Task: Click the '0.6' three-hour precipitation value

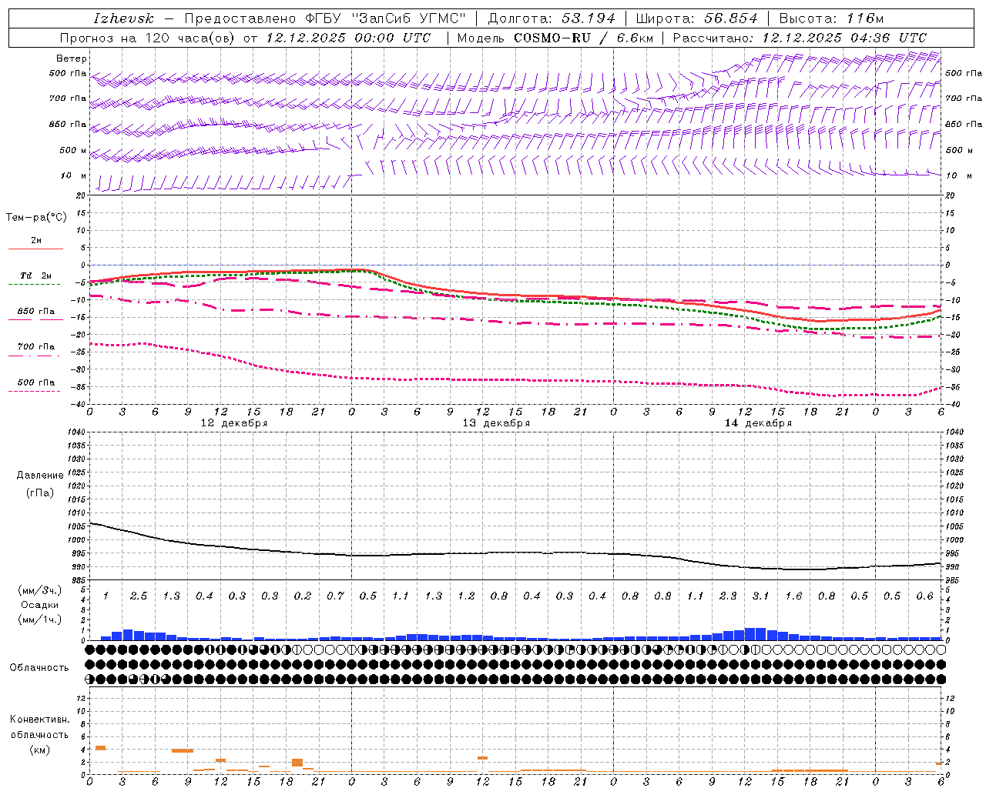Action: [924, 596]
